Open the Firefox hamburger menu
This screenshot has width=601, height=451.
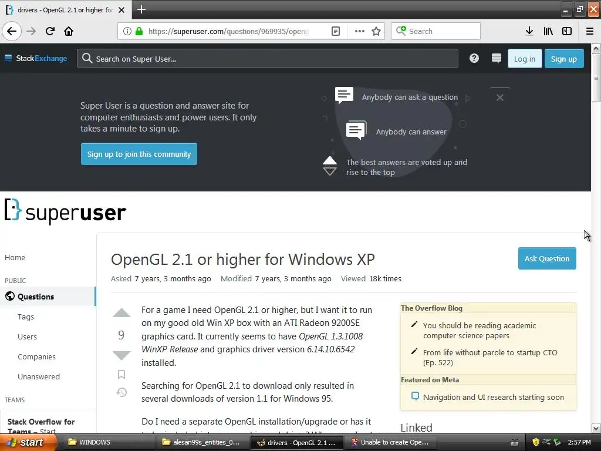pyautogui.click(x=590, y=31)
